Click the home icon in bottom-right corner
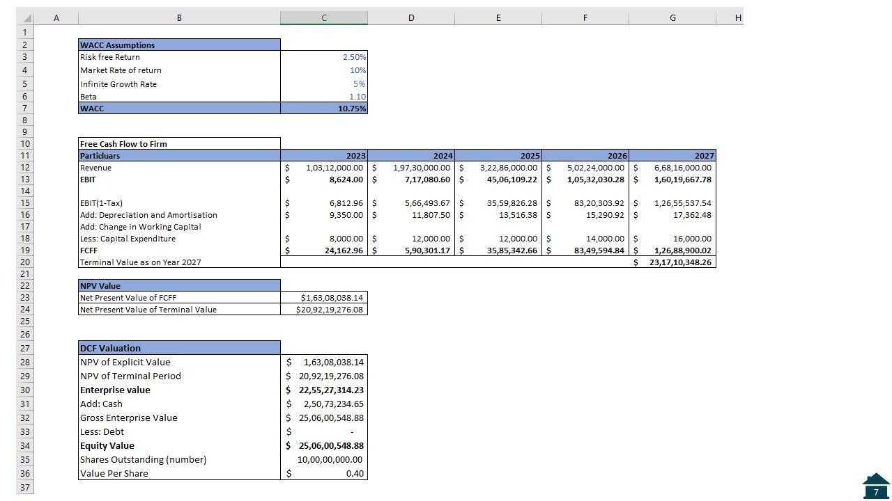892x501 pixels. 875,486
